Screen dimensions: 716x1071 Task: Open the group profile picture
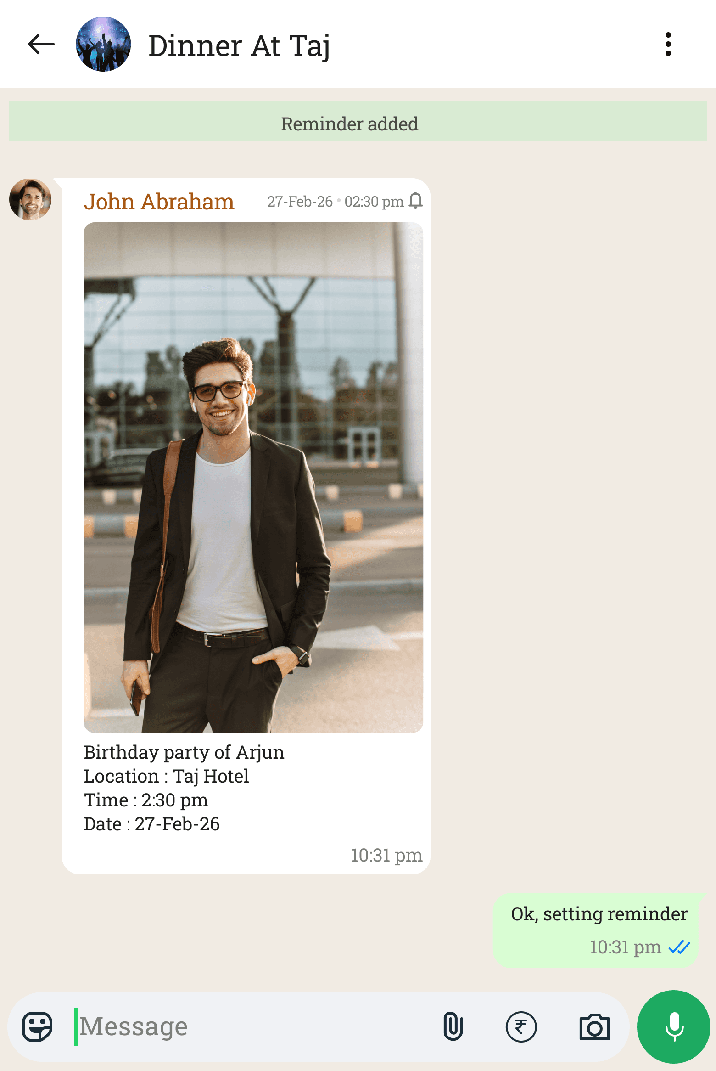coord(103,45)
